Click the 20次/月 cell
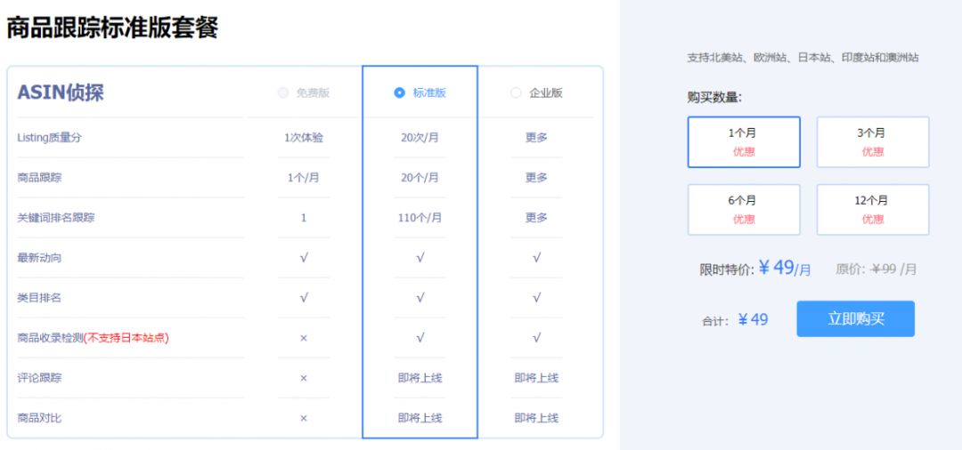 [x=420, y=138]
